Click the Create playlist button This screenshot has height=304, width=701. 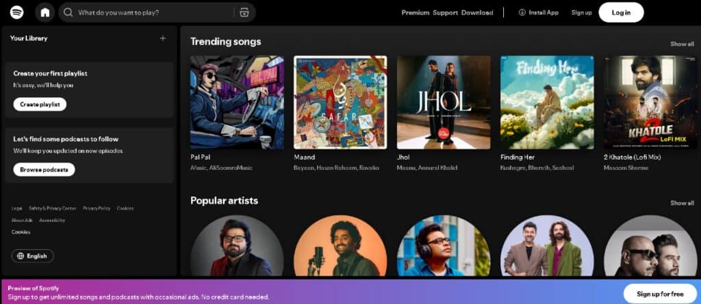(40, 104)
